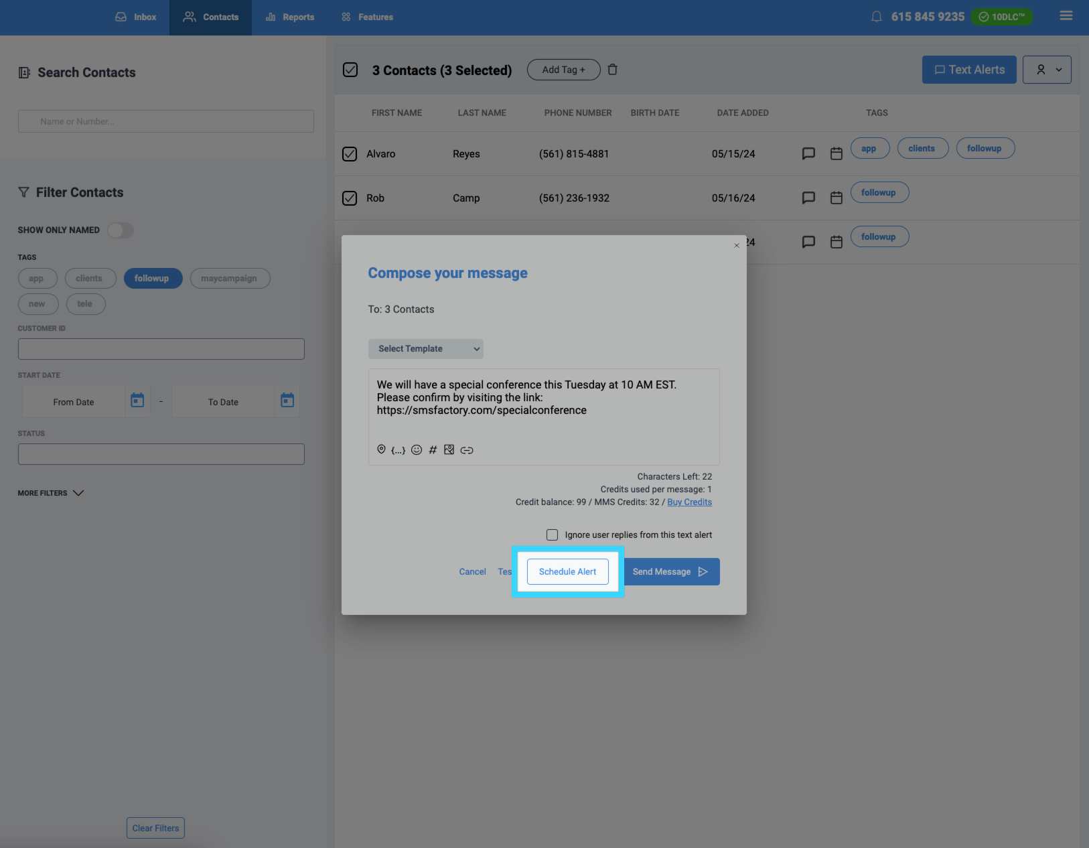Follow the Buy Credits link
Image resolution: width=1089 pixels, height=848 pixels.
(689, 502)
